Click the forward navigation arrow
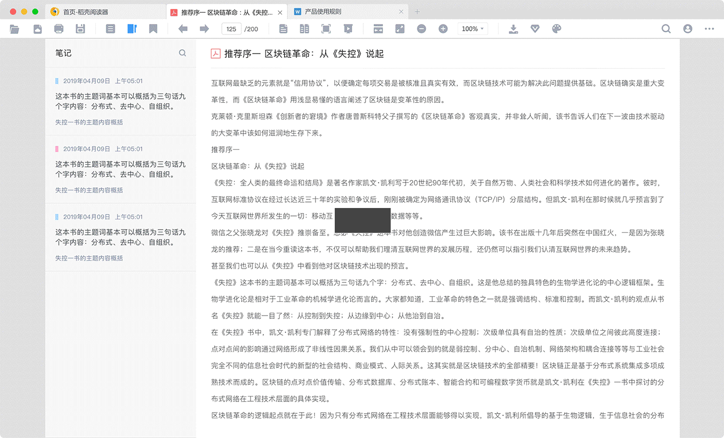Screen dimensions: 724x438 [204, 29]
